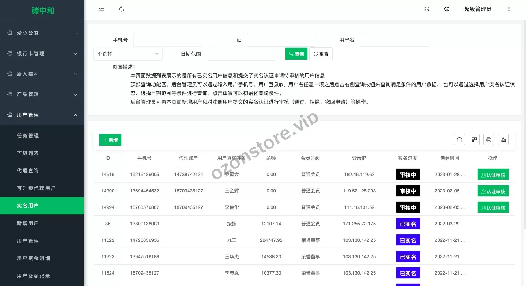Click the green 查询 search button

296,54
